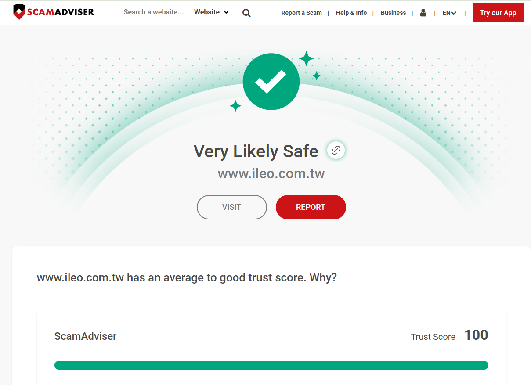Select the Try our App icon button
Viewport: 531px width, 385px height.
(x=498, y=13)
